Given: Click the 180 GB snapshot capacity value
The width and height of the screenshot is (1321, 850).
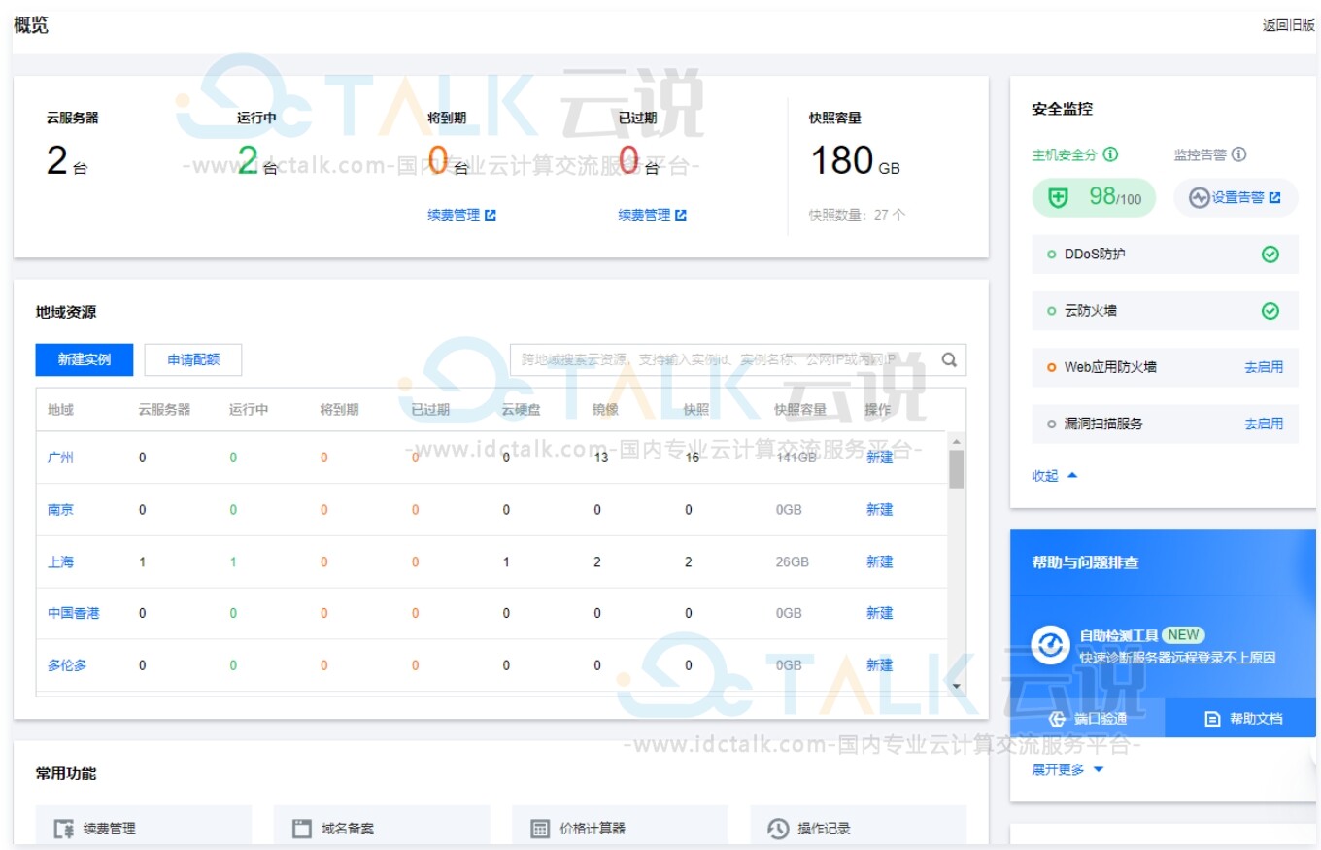Looking at the screenshot, I should coord(855,161).
